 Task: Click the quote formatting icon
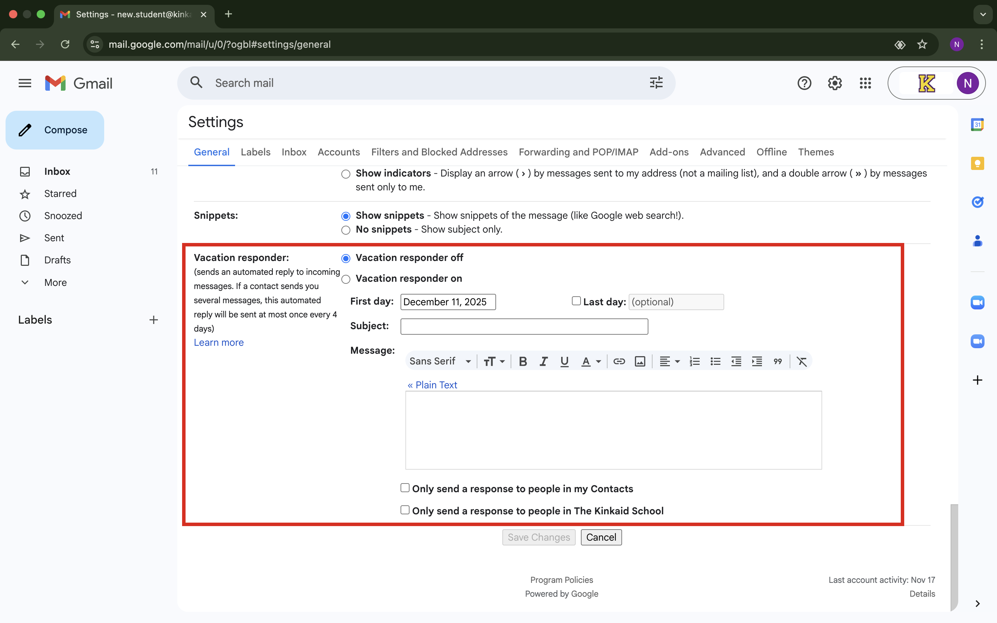[x=778, y=361]
